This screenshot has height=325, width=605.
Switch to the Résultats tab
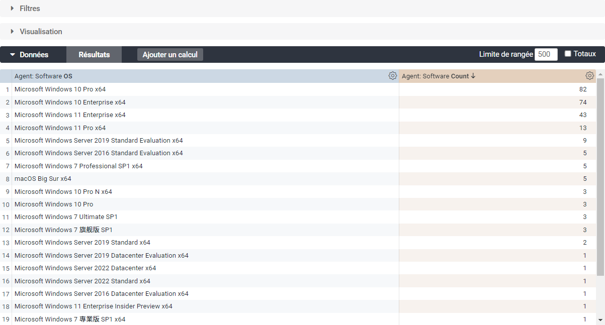(94, 55)
